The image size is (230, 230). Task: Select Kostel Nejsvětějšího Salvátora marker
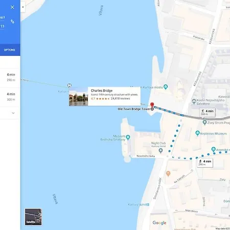194,101
